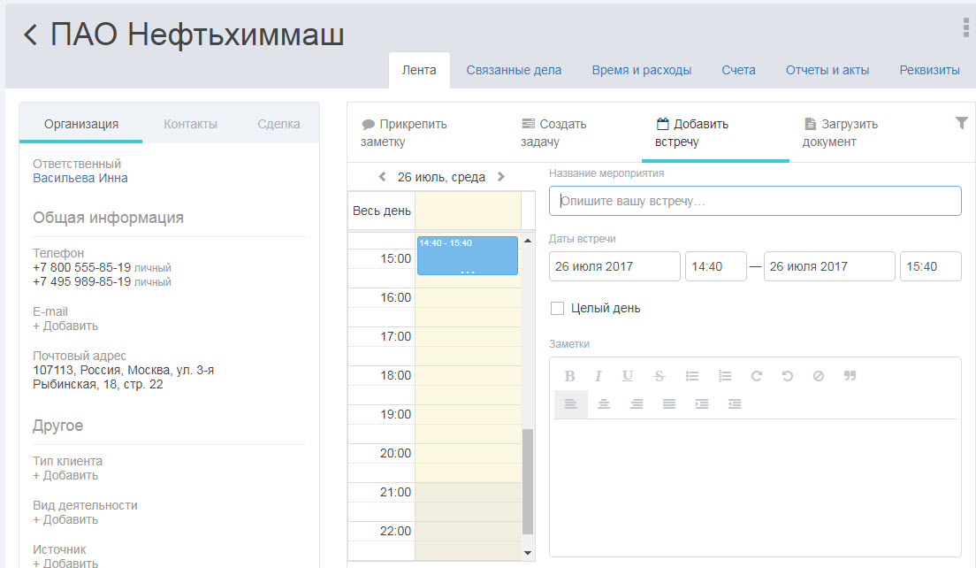Click the 26 июль, среда date header
The height and width of the screenshot is (568, 976).
441,177
